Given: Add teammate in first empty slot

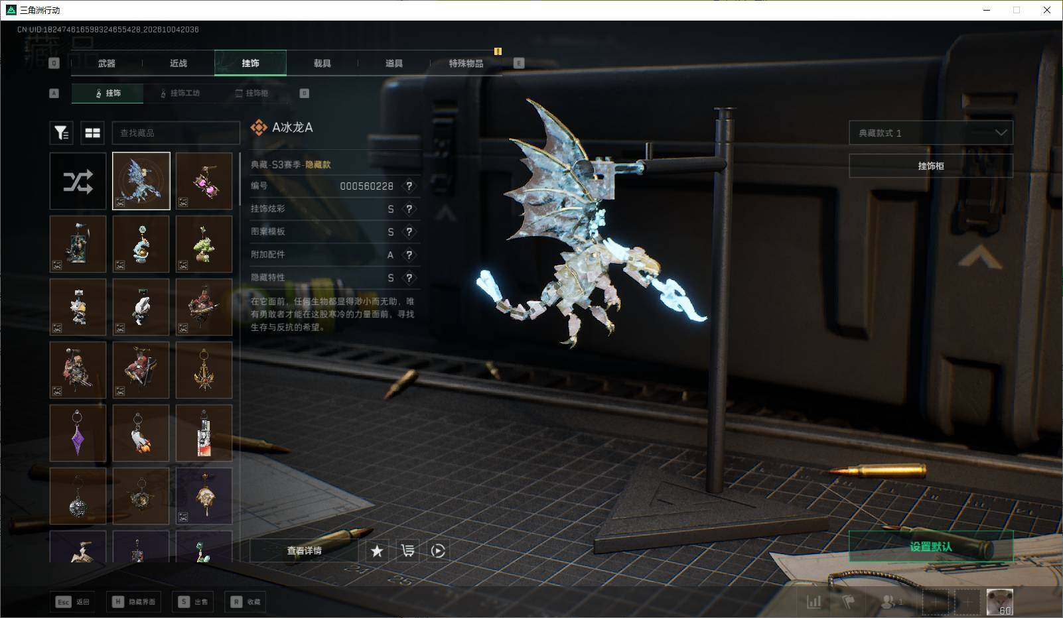Looking at the screenshot, I should coord(936,601).
